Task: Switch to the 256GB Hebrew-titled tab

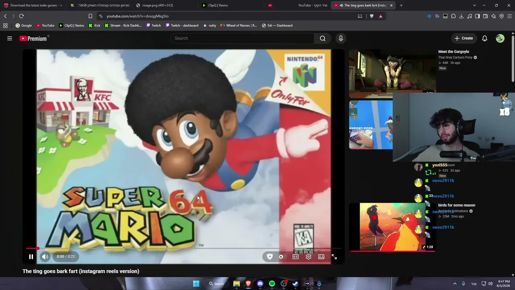Action: pyautogui.click(x=99, y=5)
